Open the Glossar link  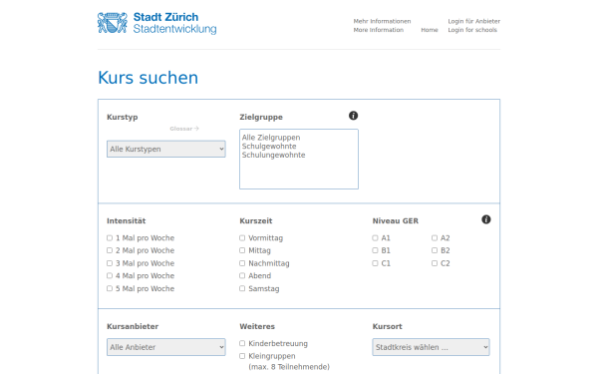point(184,129)
